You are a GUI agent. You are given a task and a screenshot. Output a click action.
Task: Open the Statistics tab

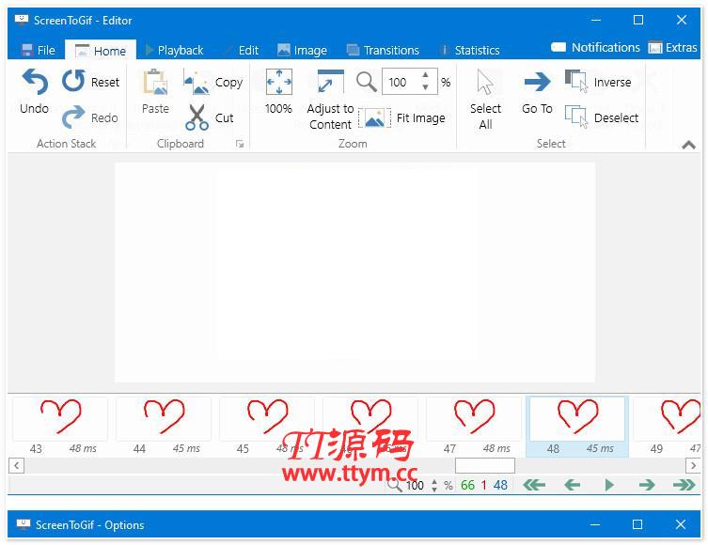pos(470,50)
